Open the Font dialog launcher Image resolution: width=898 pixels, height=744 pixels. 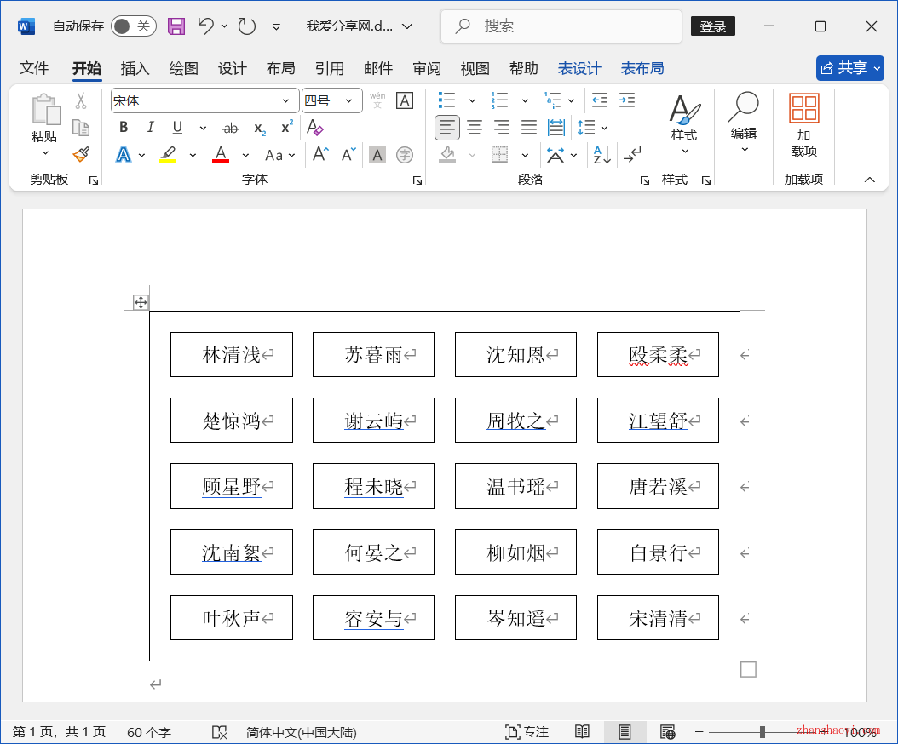click(x=417, y=180)
